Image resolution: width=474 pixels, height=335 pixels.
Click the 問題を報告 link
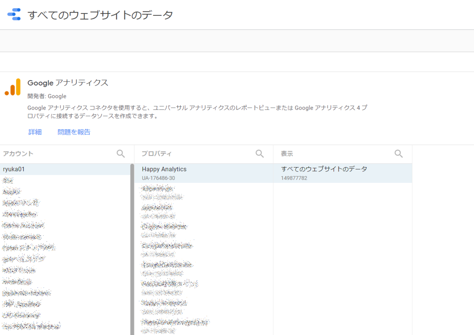(x=74, y=132)
